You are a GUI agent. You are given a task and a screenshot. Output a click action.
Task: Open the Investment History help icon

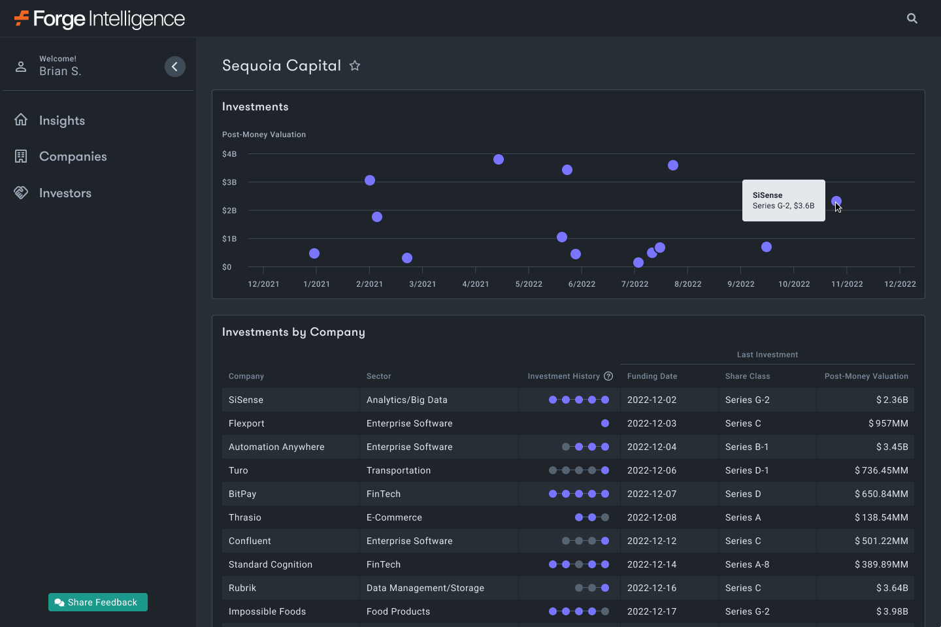click(608, 376)
